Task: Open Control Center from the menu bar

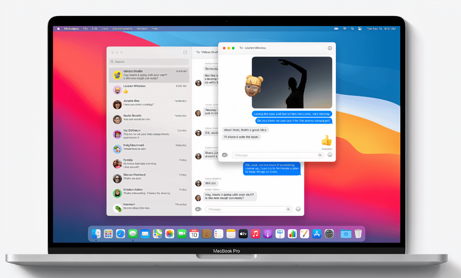Action: (x=360, y=28)
